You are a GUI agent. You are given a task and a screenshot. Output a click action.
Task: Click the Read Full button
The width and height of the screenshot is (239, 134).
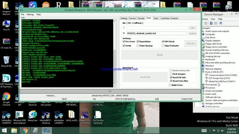(x=145, y=77)
